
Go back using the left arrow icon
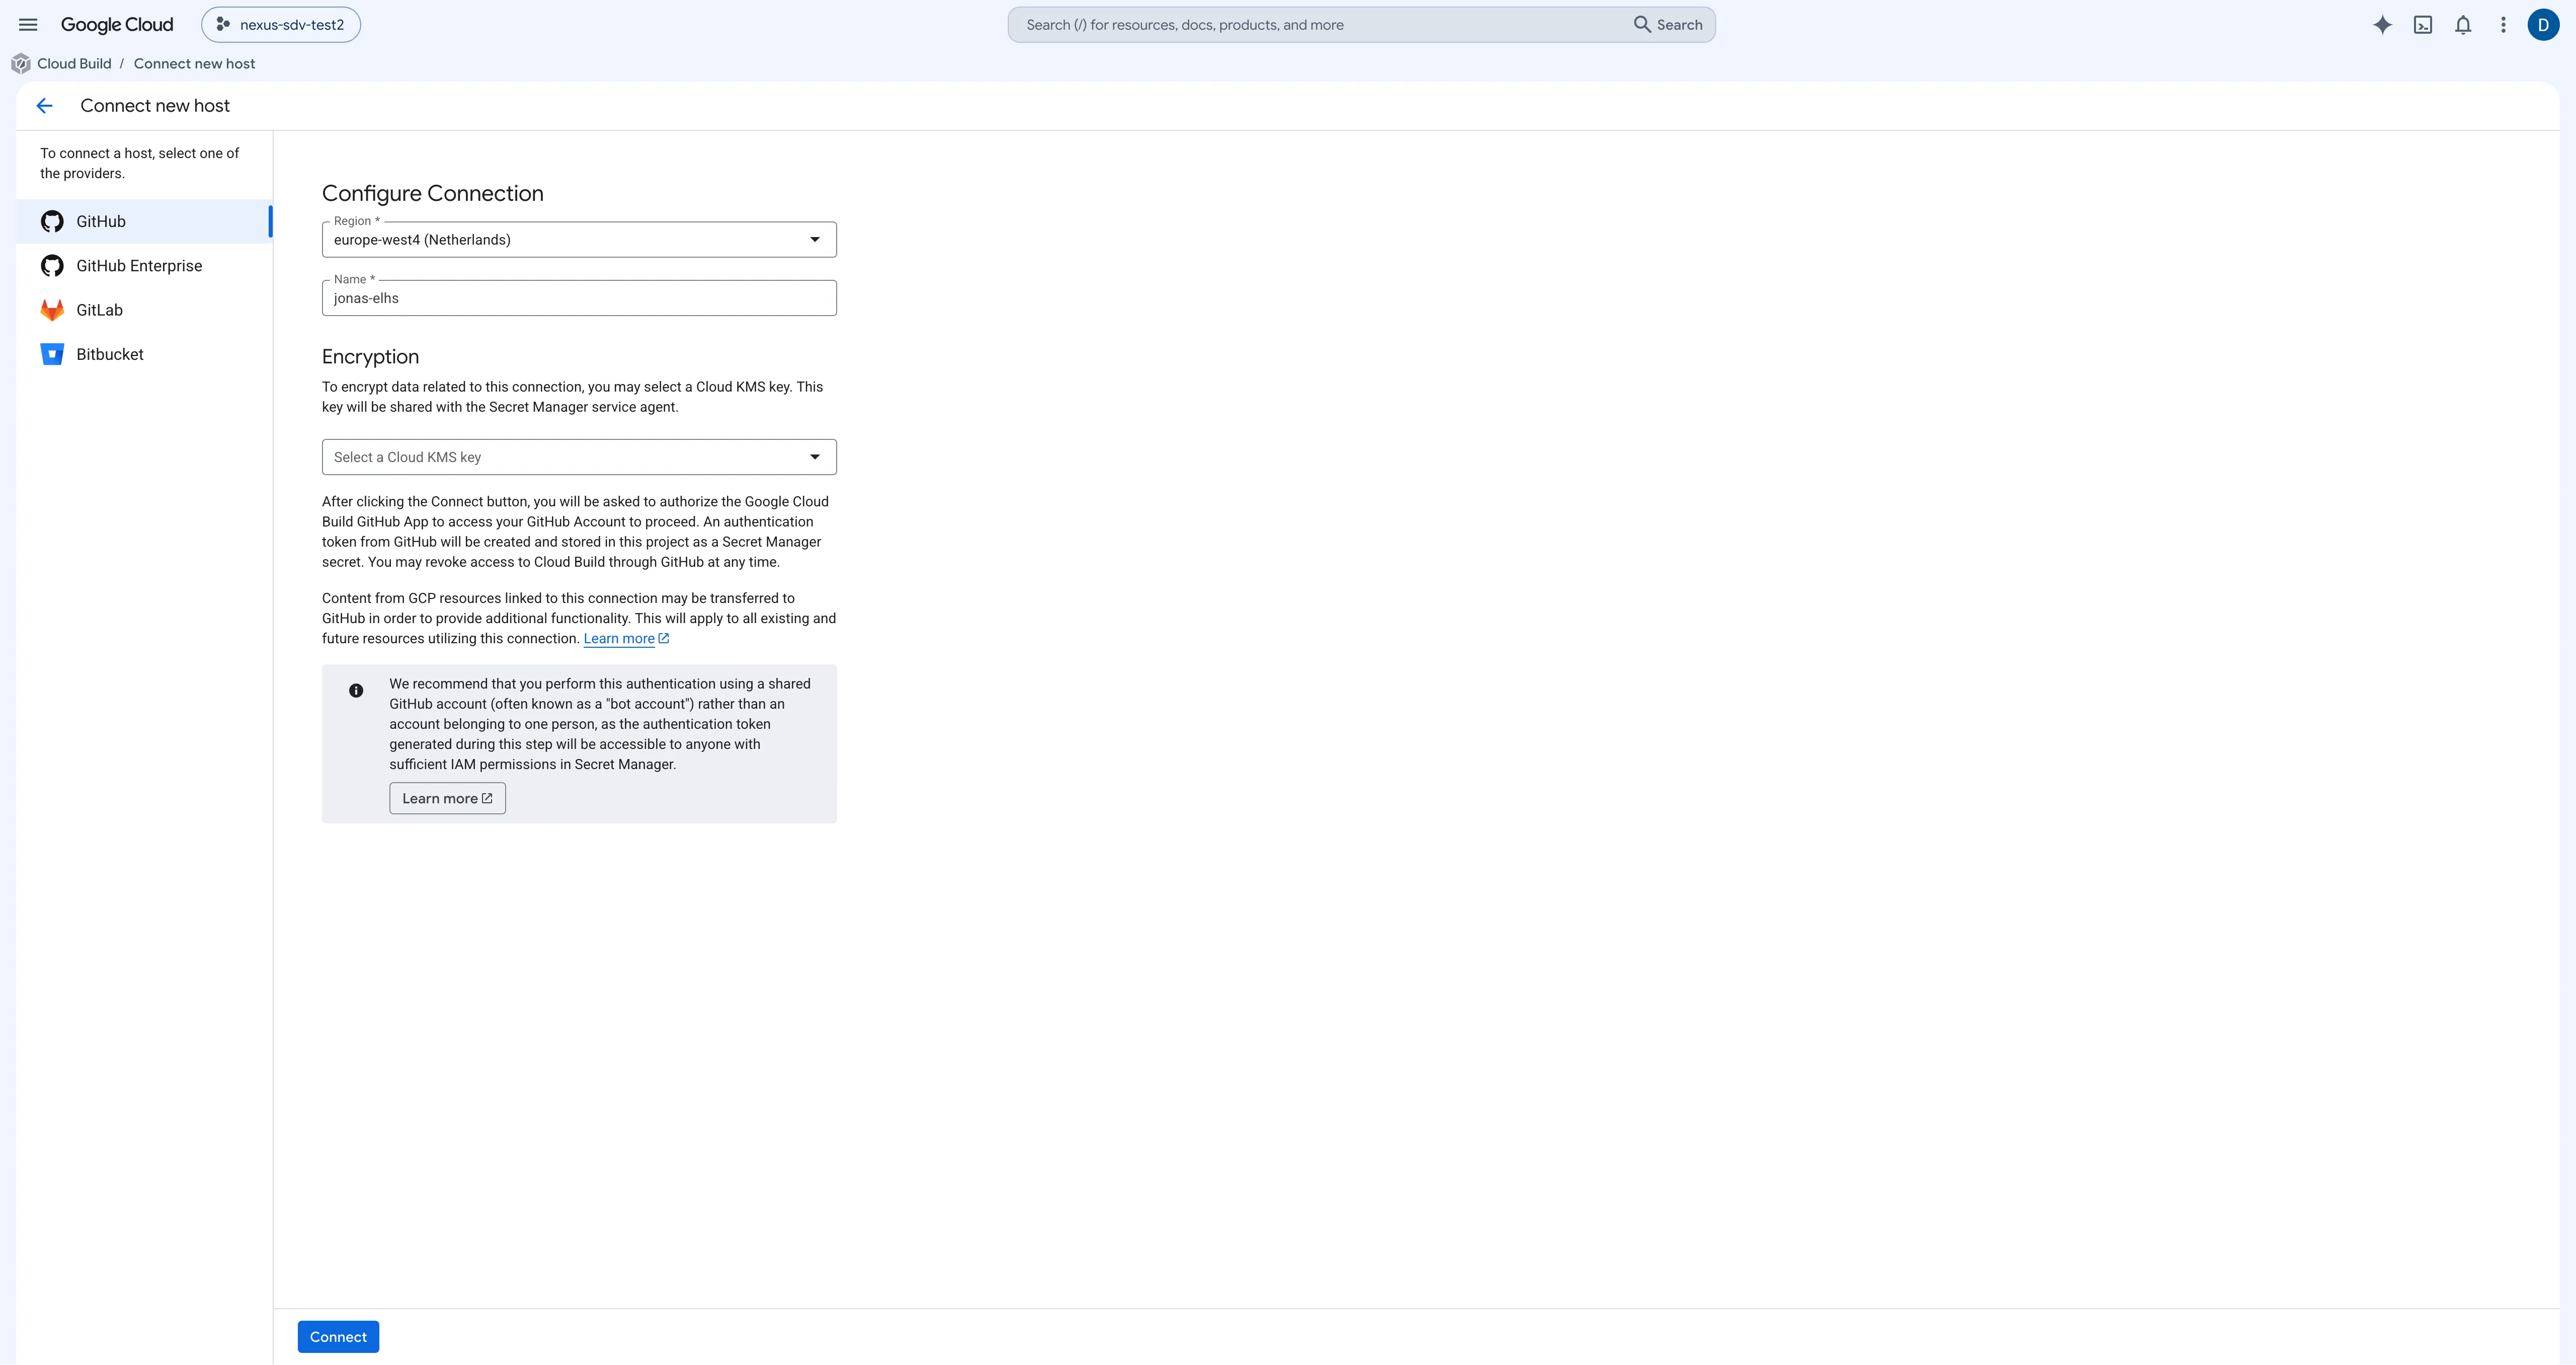44,106
